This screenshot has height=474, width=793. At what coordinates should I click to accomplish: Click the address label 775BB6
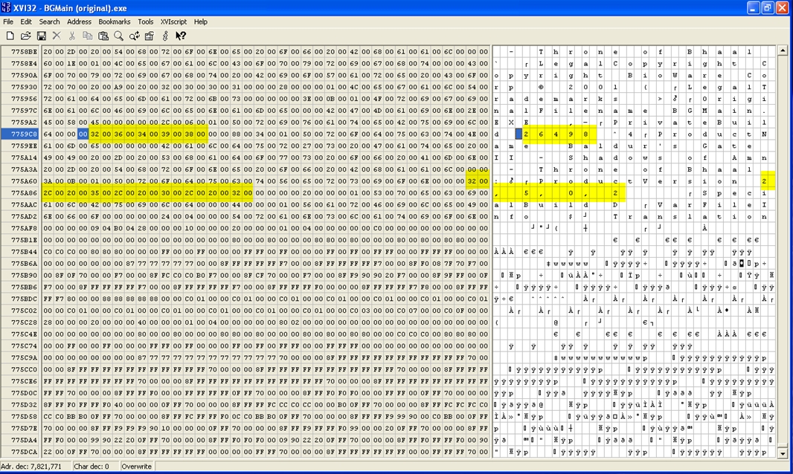click(x=25, y=287)
